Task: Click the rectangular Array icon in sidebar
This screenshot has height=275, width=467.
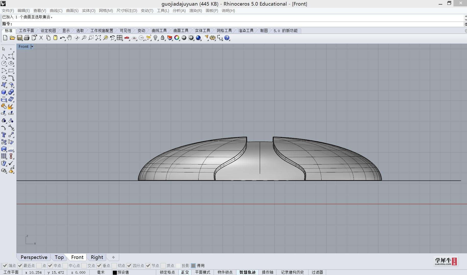Action: coord(4,156)
